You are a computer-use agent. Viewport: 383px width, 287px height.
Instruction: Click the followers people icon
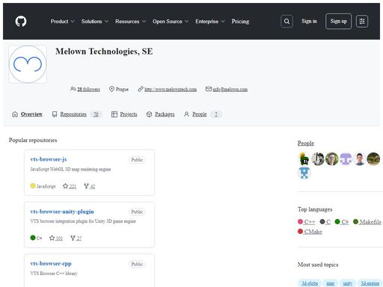pos(73,89)
